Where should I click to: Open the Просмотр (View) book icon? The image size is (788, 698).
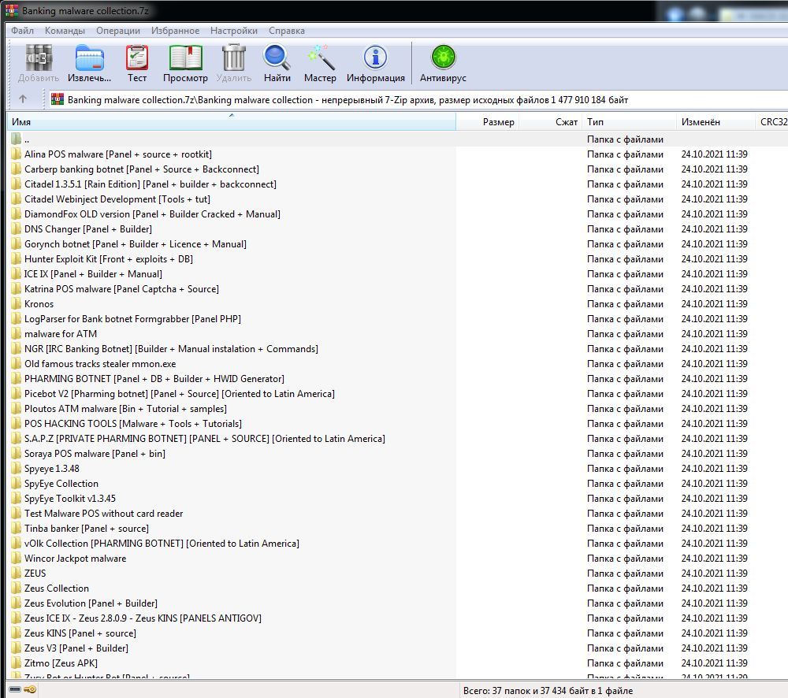[x=185, y=58]
